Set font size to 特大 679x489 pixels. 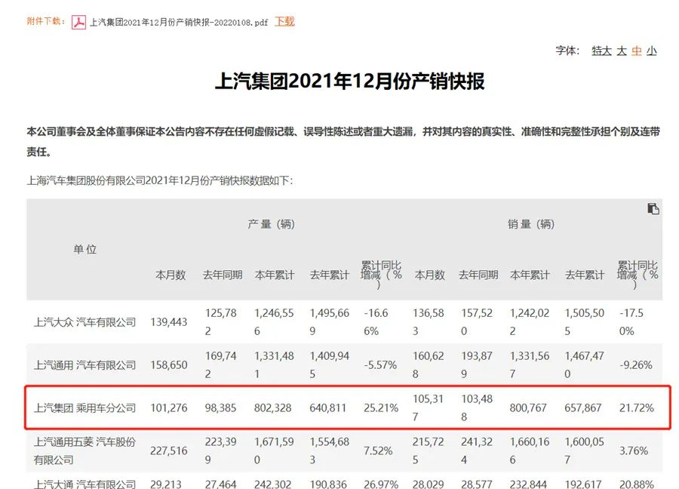coord(601,51)
